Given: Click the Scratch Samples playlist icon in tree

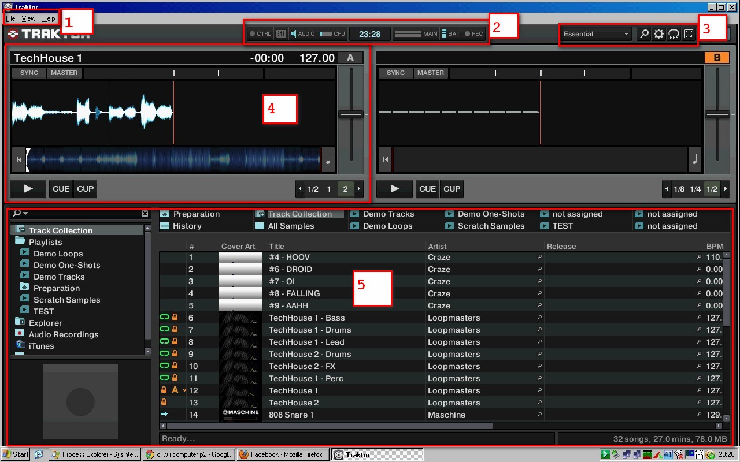Looking at the screenshot, I should tap(24, 299).
